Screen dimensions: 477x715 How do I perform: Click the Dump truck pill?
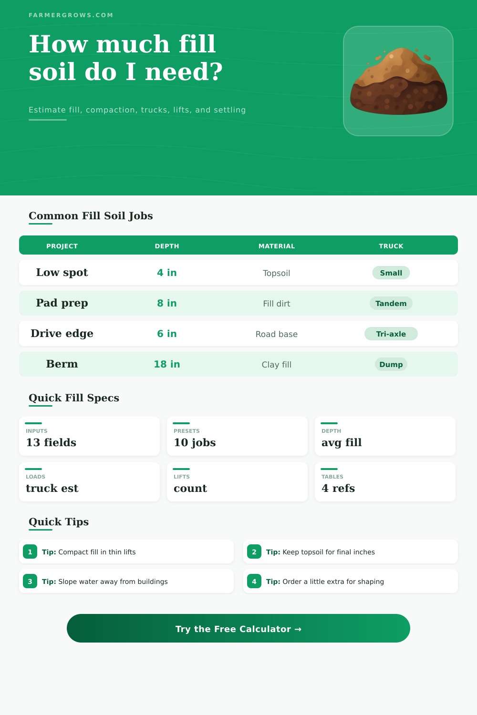point(391,364)
